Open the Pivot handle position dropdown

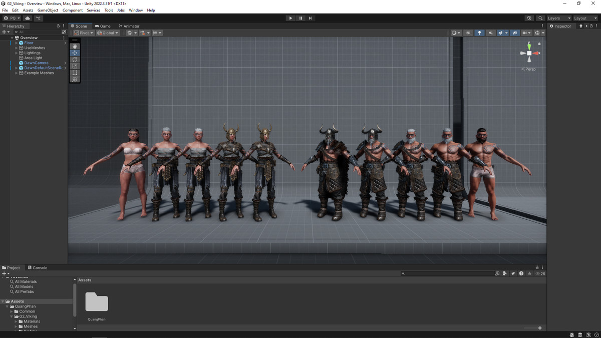click(84, 33)
